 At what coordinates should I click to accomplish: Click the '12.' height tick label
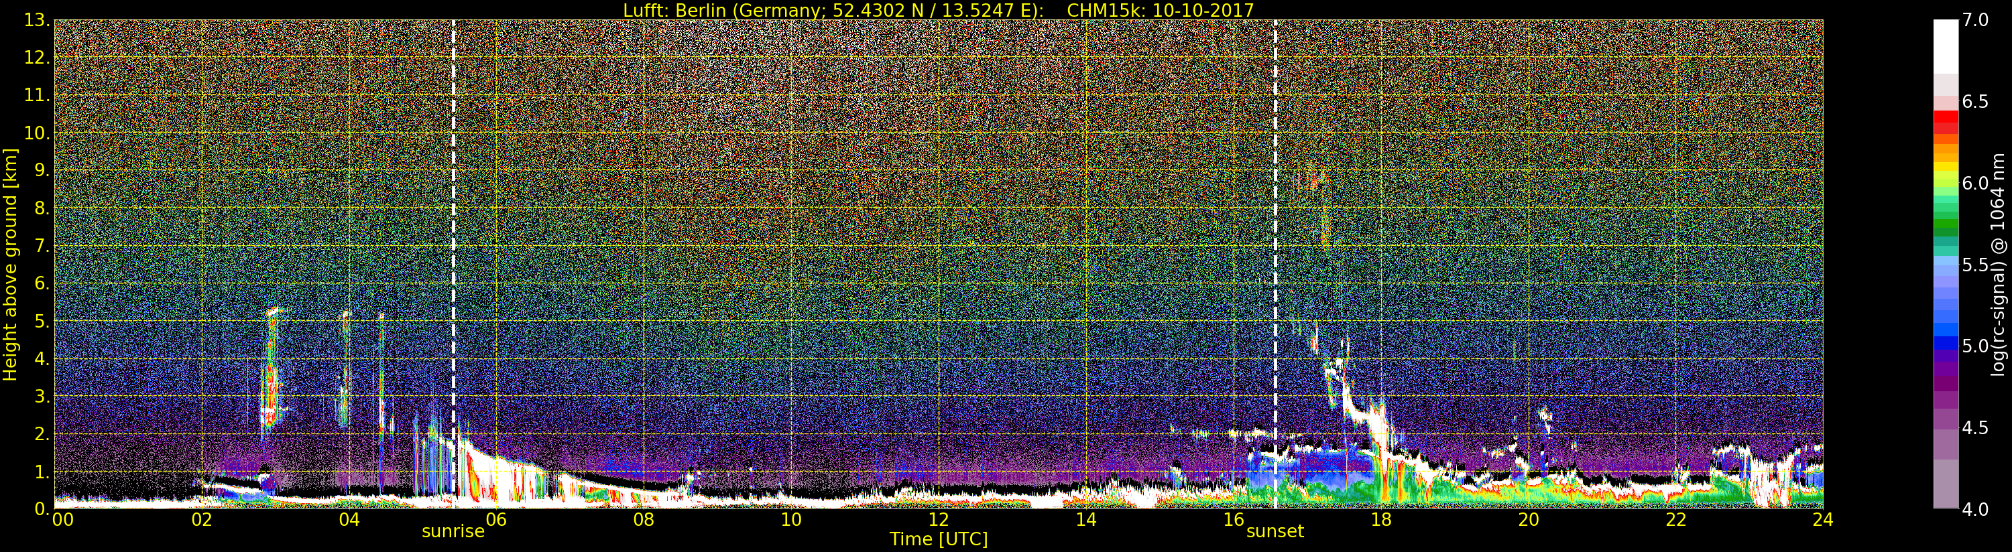coord(37,58)
